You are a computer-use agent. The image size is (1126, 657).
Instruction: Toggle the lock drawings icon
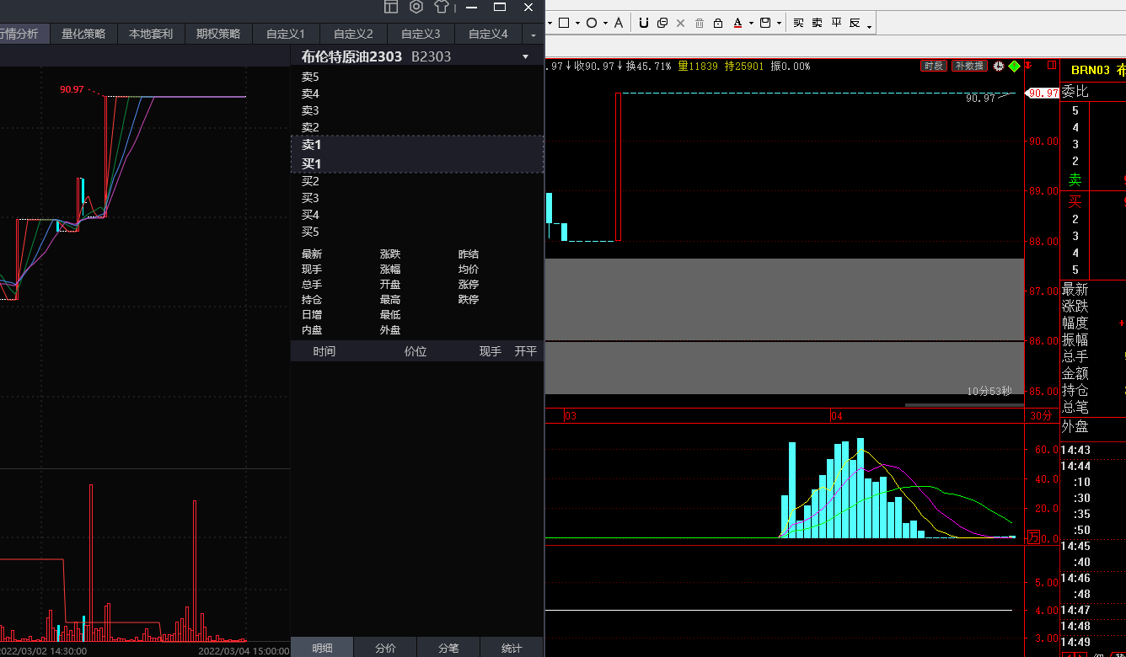718,23
